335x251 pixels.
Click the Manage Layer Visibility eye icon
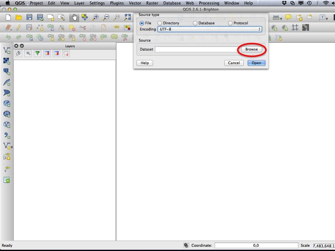point(28,53)
